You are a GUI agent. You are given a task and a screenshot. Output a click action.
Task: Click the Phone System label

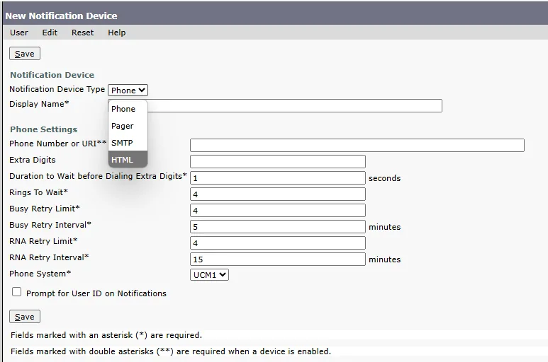pyautogui.click(x=40, y=274)
